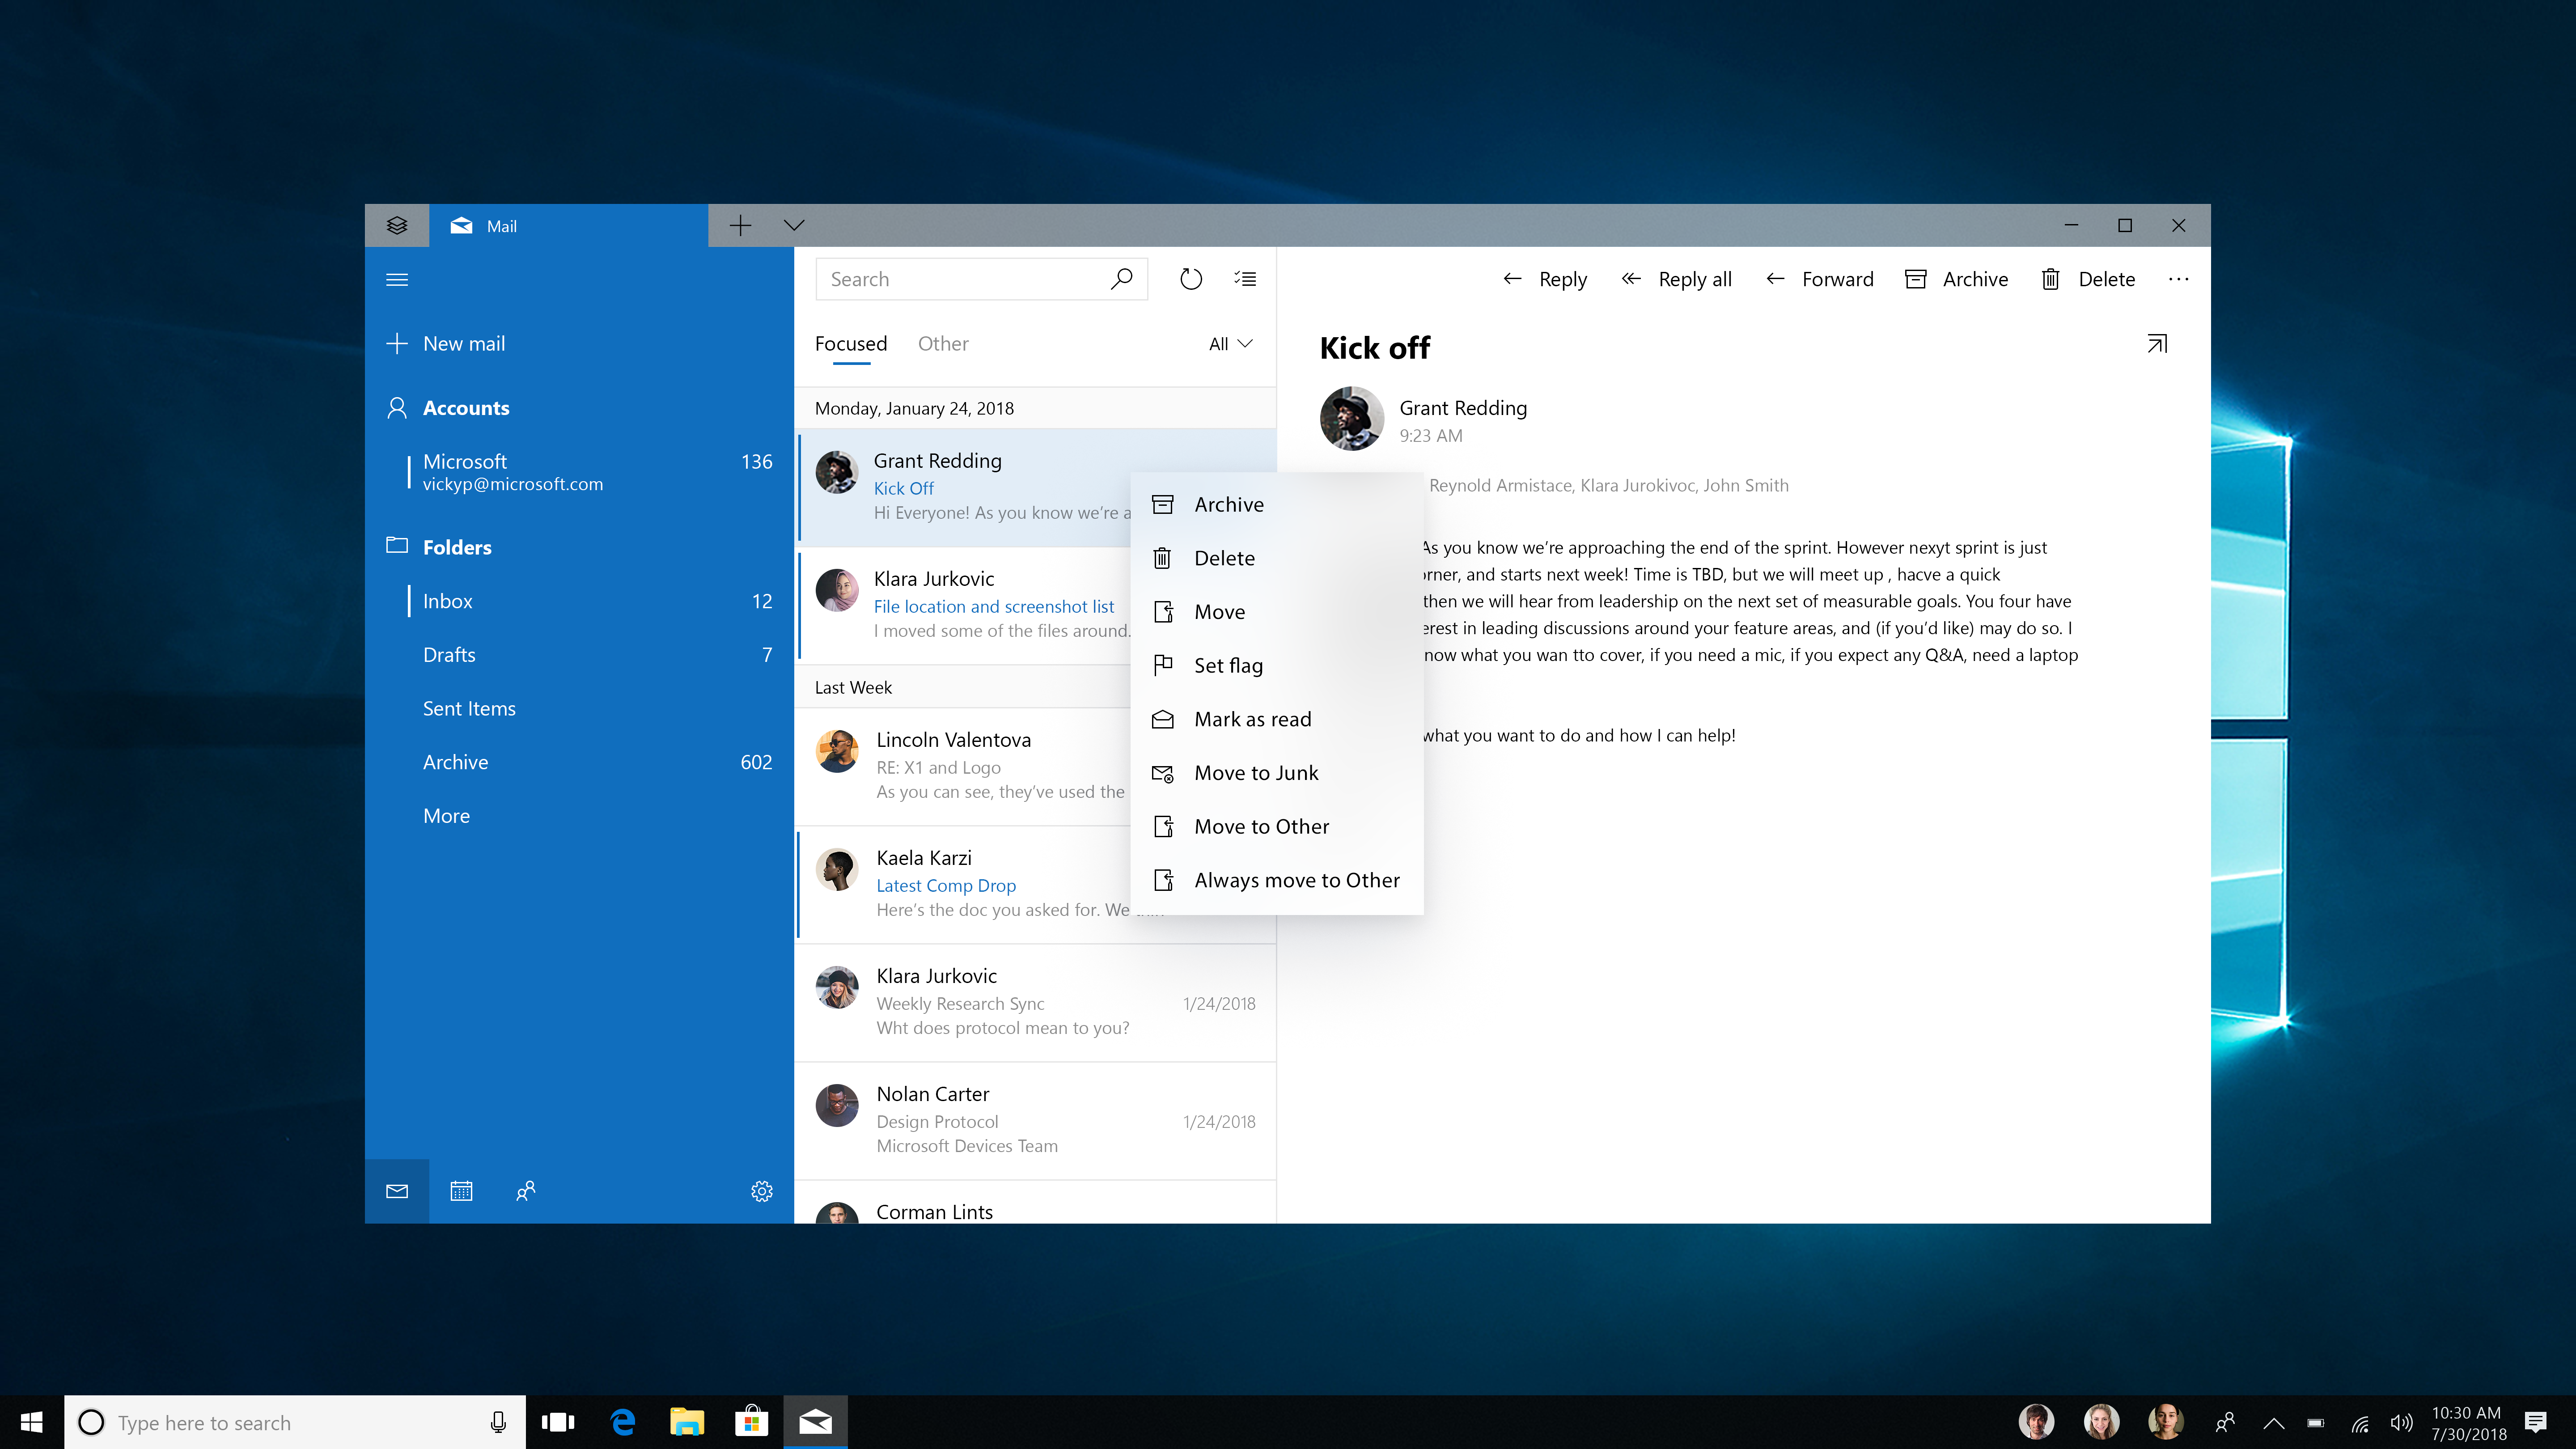Pop out the message with the new-window icon
2576x1449 pixels.
[x=2157, y=344]
